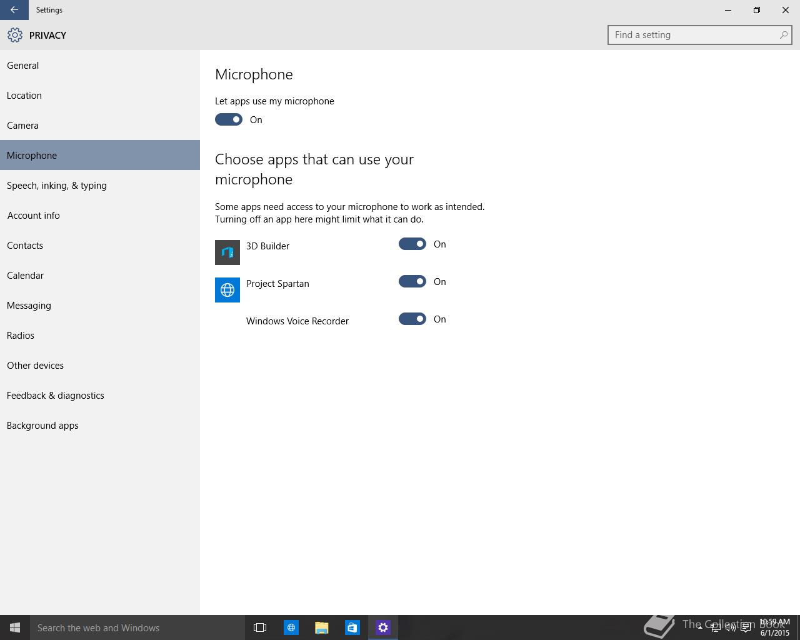
Task: Open the Action Center notifications icon
Action: pos(746,627)
